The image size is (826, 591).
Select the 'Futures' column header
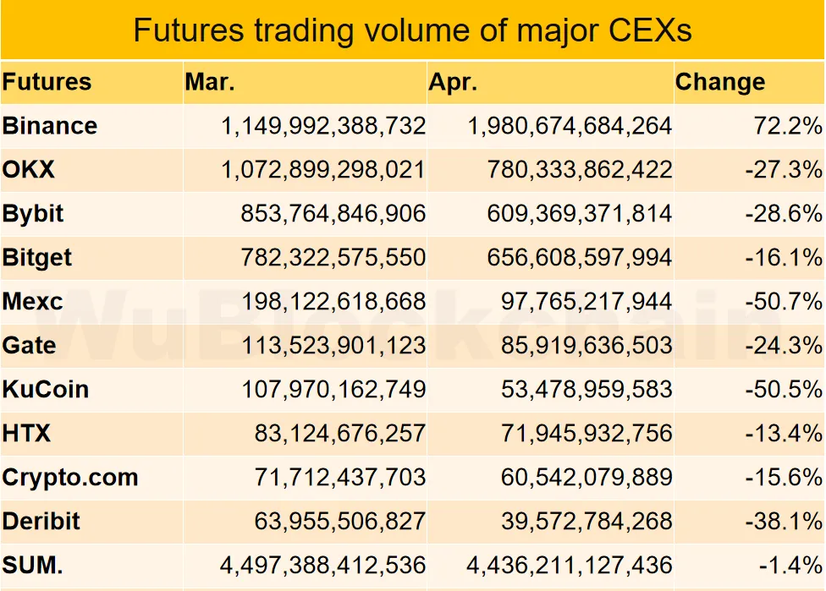[x=47, y=82]
